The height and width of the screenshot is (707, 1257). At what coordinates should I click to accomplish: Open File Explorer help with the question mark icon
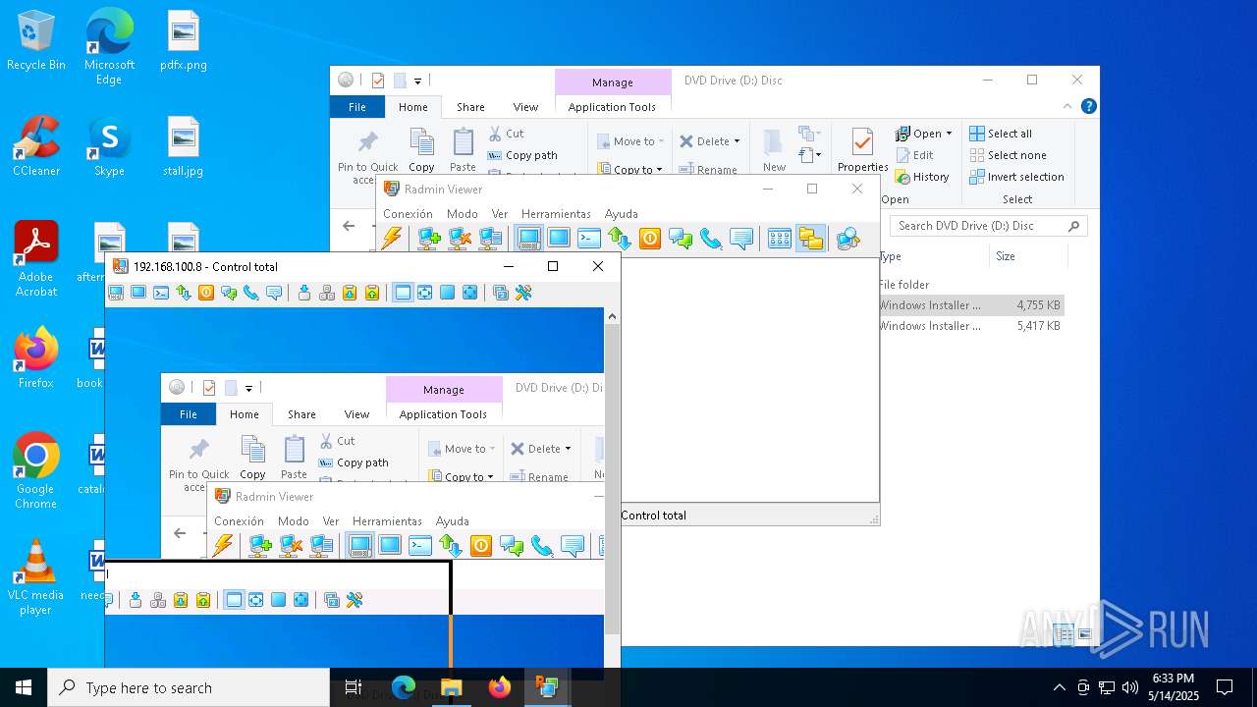1088,106
